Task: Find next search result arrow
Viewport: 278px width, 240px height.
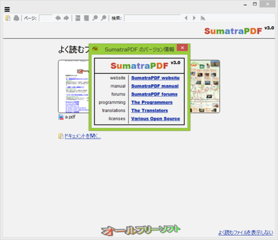Action: [x=194, y=18]
